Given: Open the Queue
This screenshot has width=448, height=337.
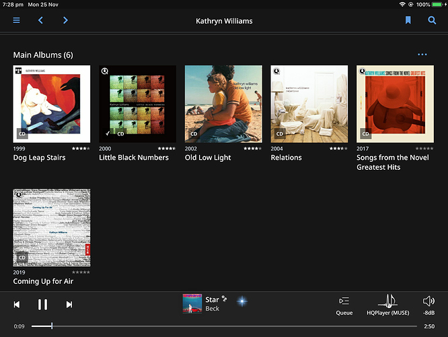Looking at the screenshot, I should pyautogui.click(x=344, y=306).
